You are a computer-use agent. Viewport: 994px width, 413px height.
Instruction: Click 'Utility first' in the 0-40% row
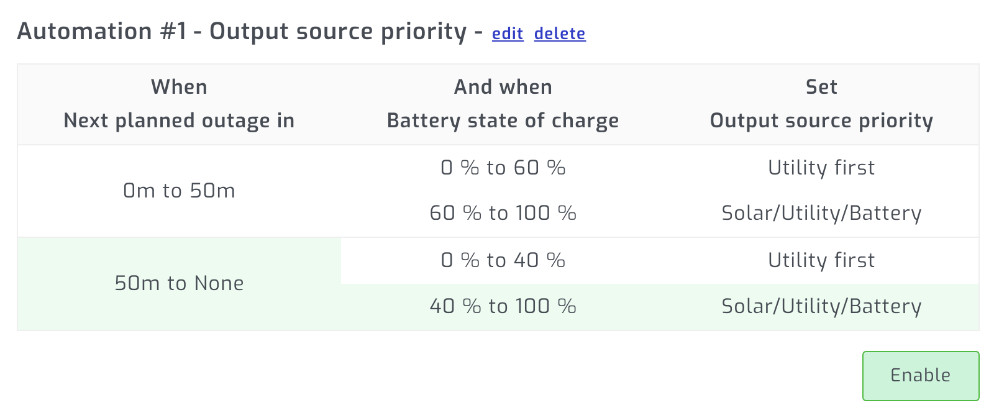821,260
